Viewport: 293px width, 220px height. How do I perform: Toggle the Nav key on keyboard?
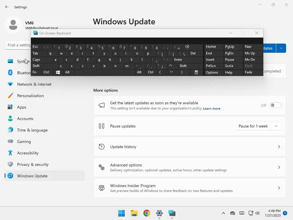pos(253,47)
